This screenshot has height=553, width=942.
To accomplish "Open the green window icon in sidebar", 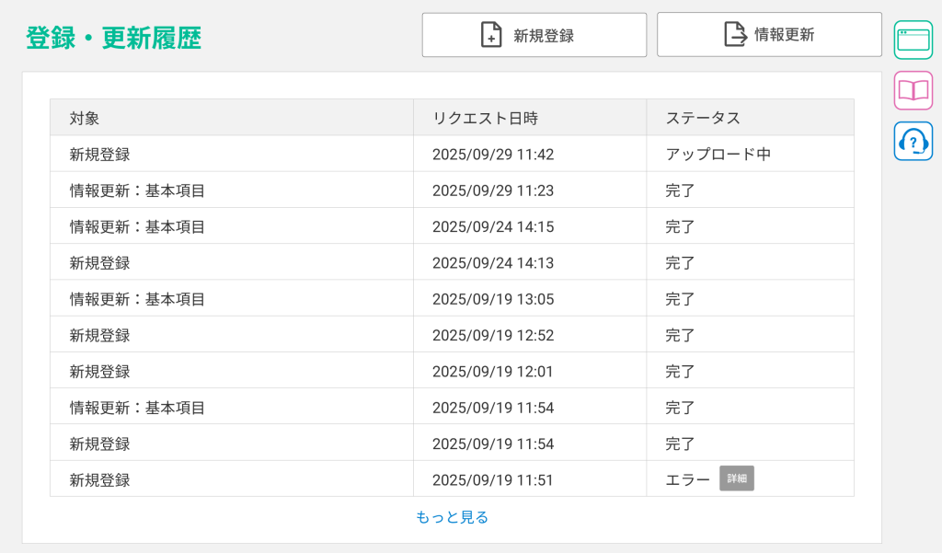I will (913, 40).
